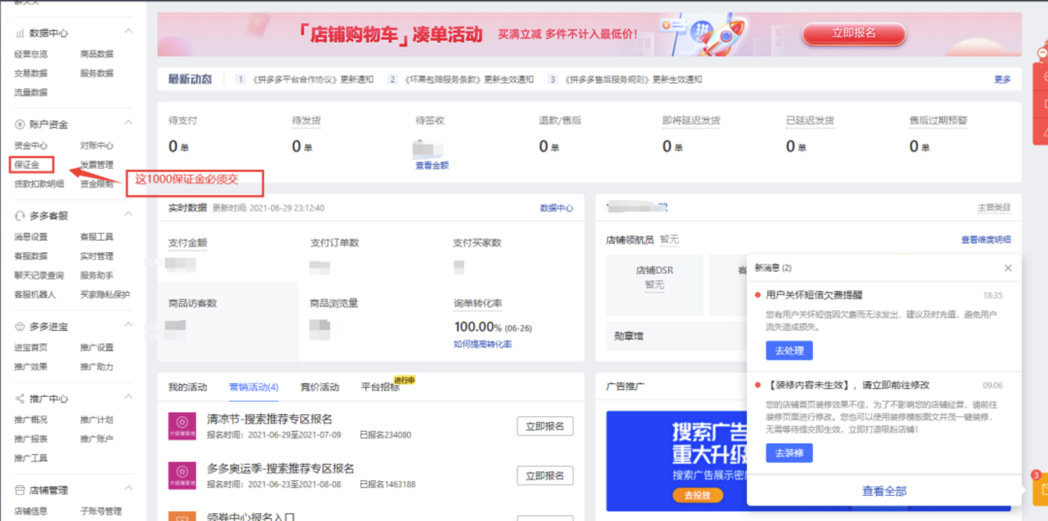
Task: Open 《拼多多售后服务规则》更新生效通知
Action: click(x=634, y=79)
